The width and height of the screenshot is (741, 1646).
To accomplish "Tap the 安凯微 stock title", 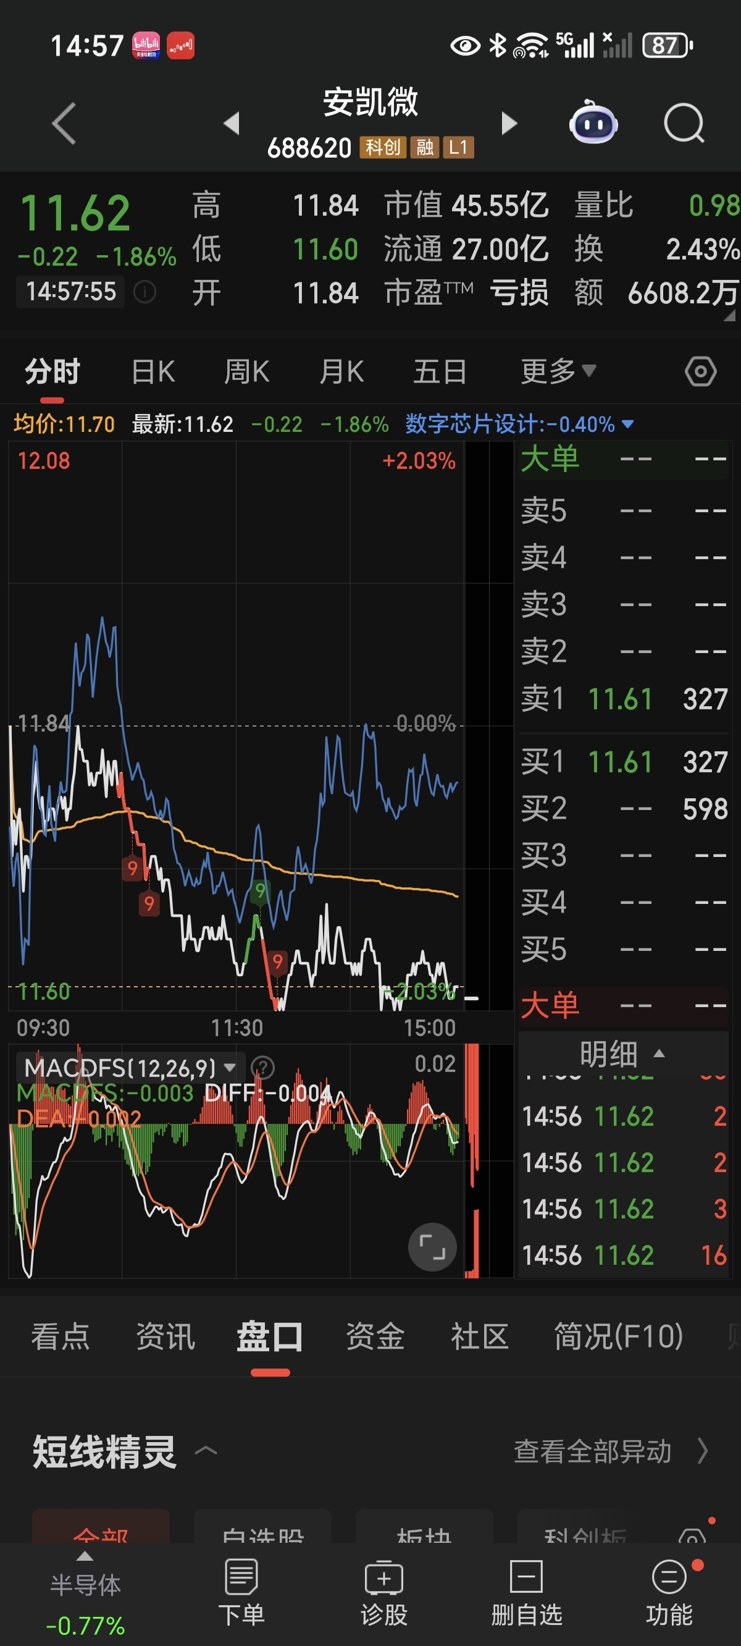I will [x=371, y=102].
